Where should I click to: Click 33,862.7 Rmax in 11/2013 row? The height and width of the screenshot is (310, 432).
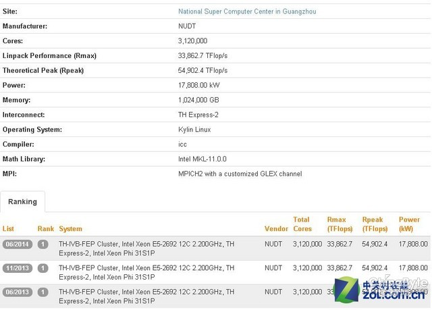click(340, 268)
